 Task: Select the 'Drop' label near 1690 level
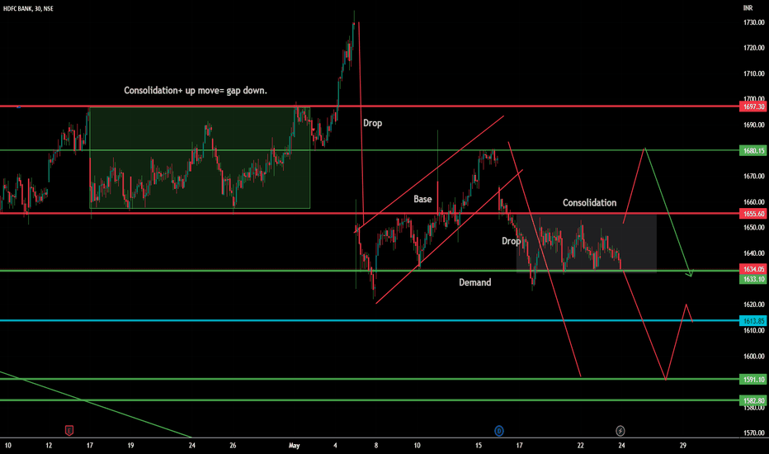372,123
